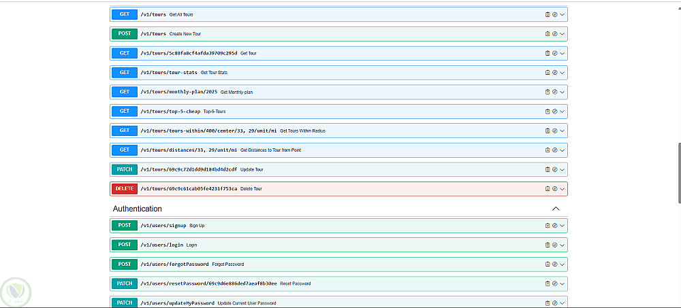Click the POST badge for Login
681x308 pixels.
[x=125, y=245]
